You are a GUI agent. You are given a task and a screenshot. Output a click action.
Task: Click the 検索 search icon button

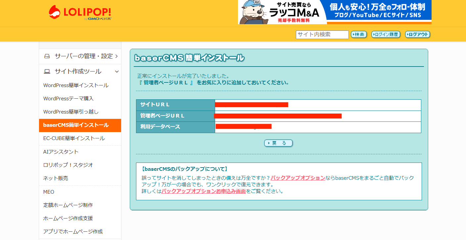pos(358,34)
